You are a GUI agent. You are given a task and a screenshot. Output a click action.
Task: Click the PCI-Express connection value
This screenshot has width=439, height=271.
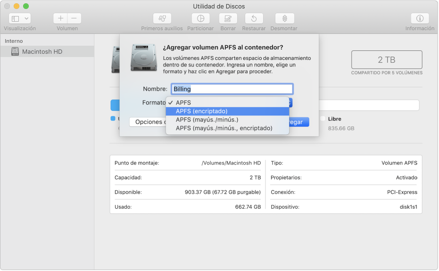402,192
